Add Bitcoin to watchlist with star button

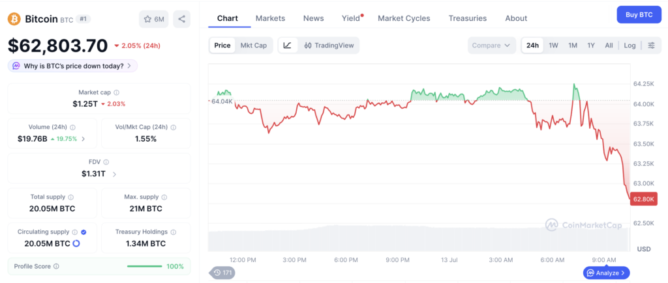coord(154,19)
